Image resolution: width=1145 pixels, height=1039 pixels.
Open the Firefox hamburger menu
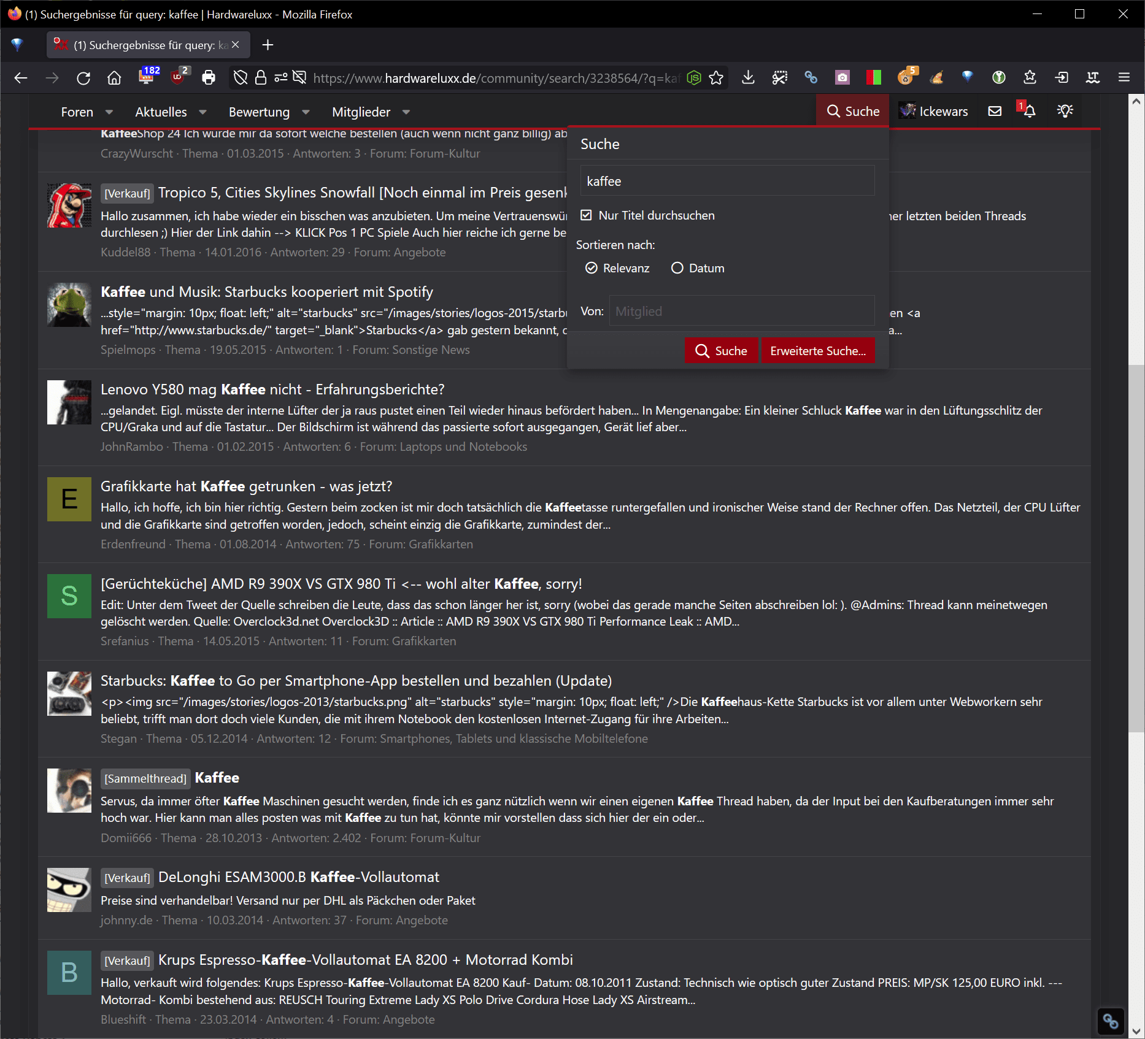click(1124, 78)
